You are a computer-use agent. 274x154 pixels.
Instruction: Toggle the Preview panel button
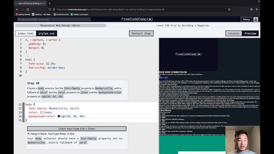(x=250, y=33)
